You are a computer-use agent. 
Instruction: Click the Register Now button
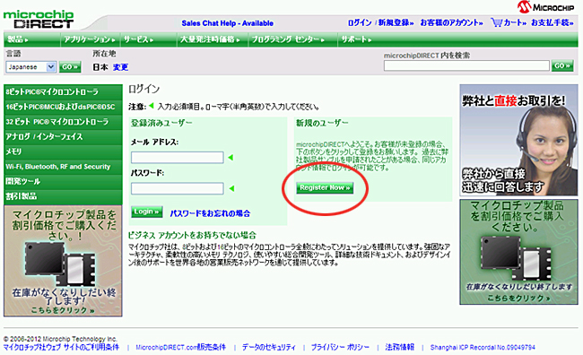click(x=325, y=187)
